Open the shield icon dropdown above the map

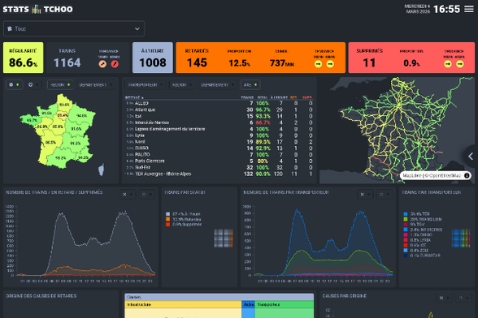click(33, 84)
